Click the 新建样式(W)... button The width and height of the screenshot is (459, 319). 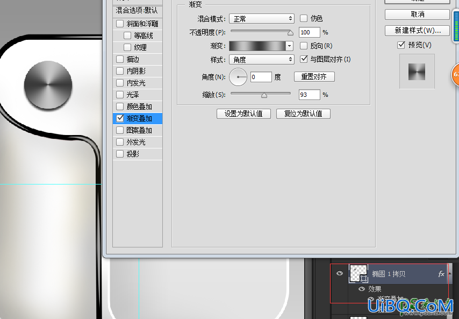[417, 31]
